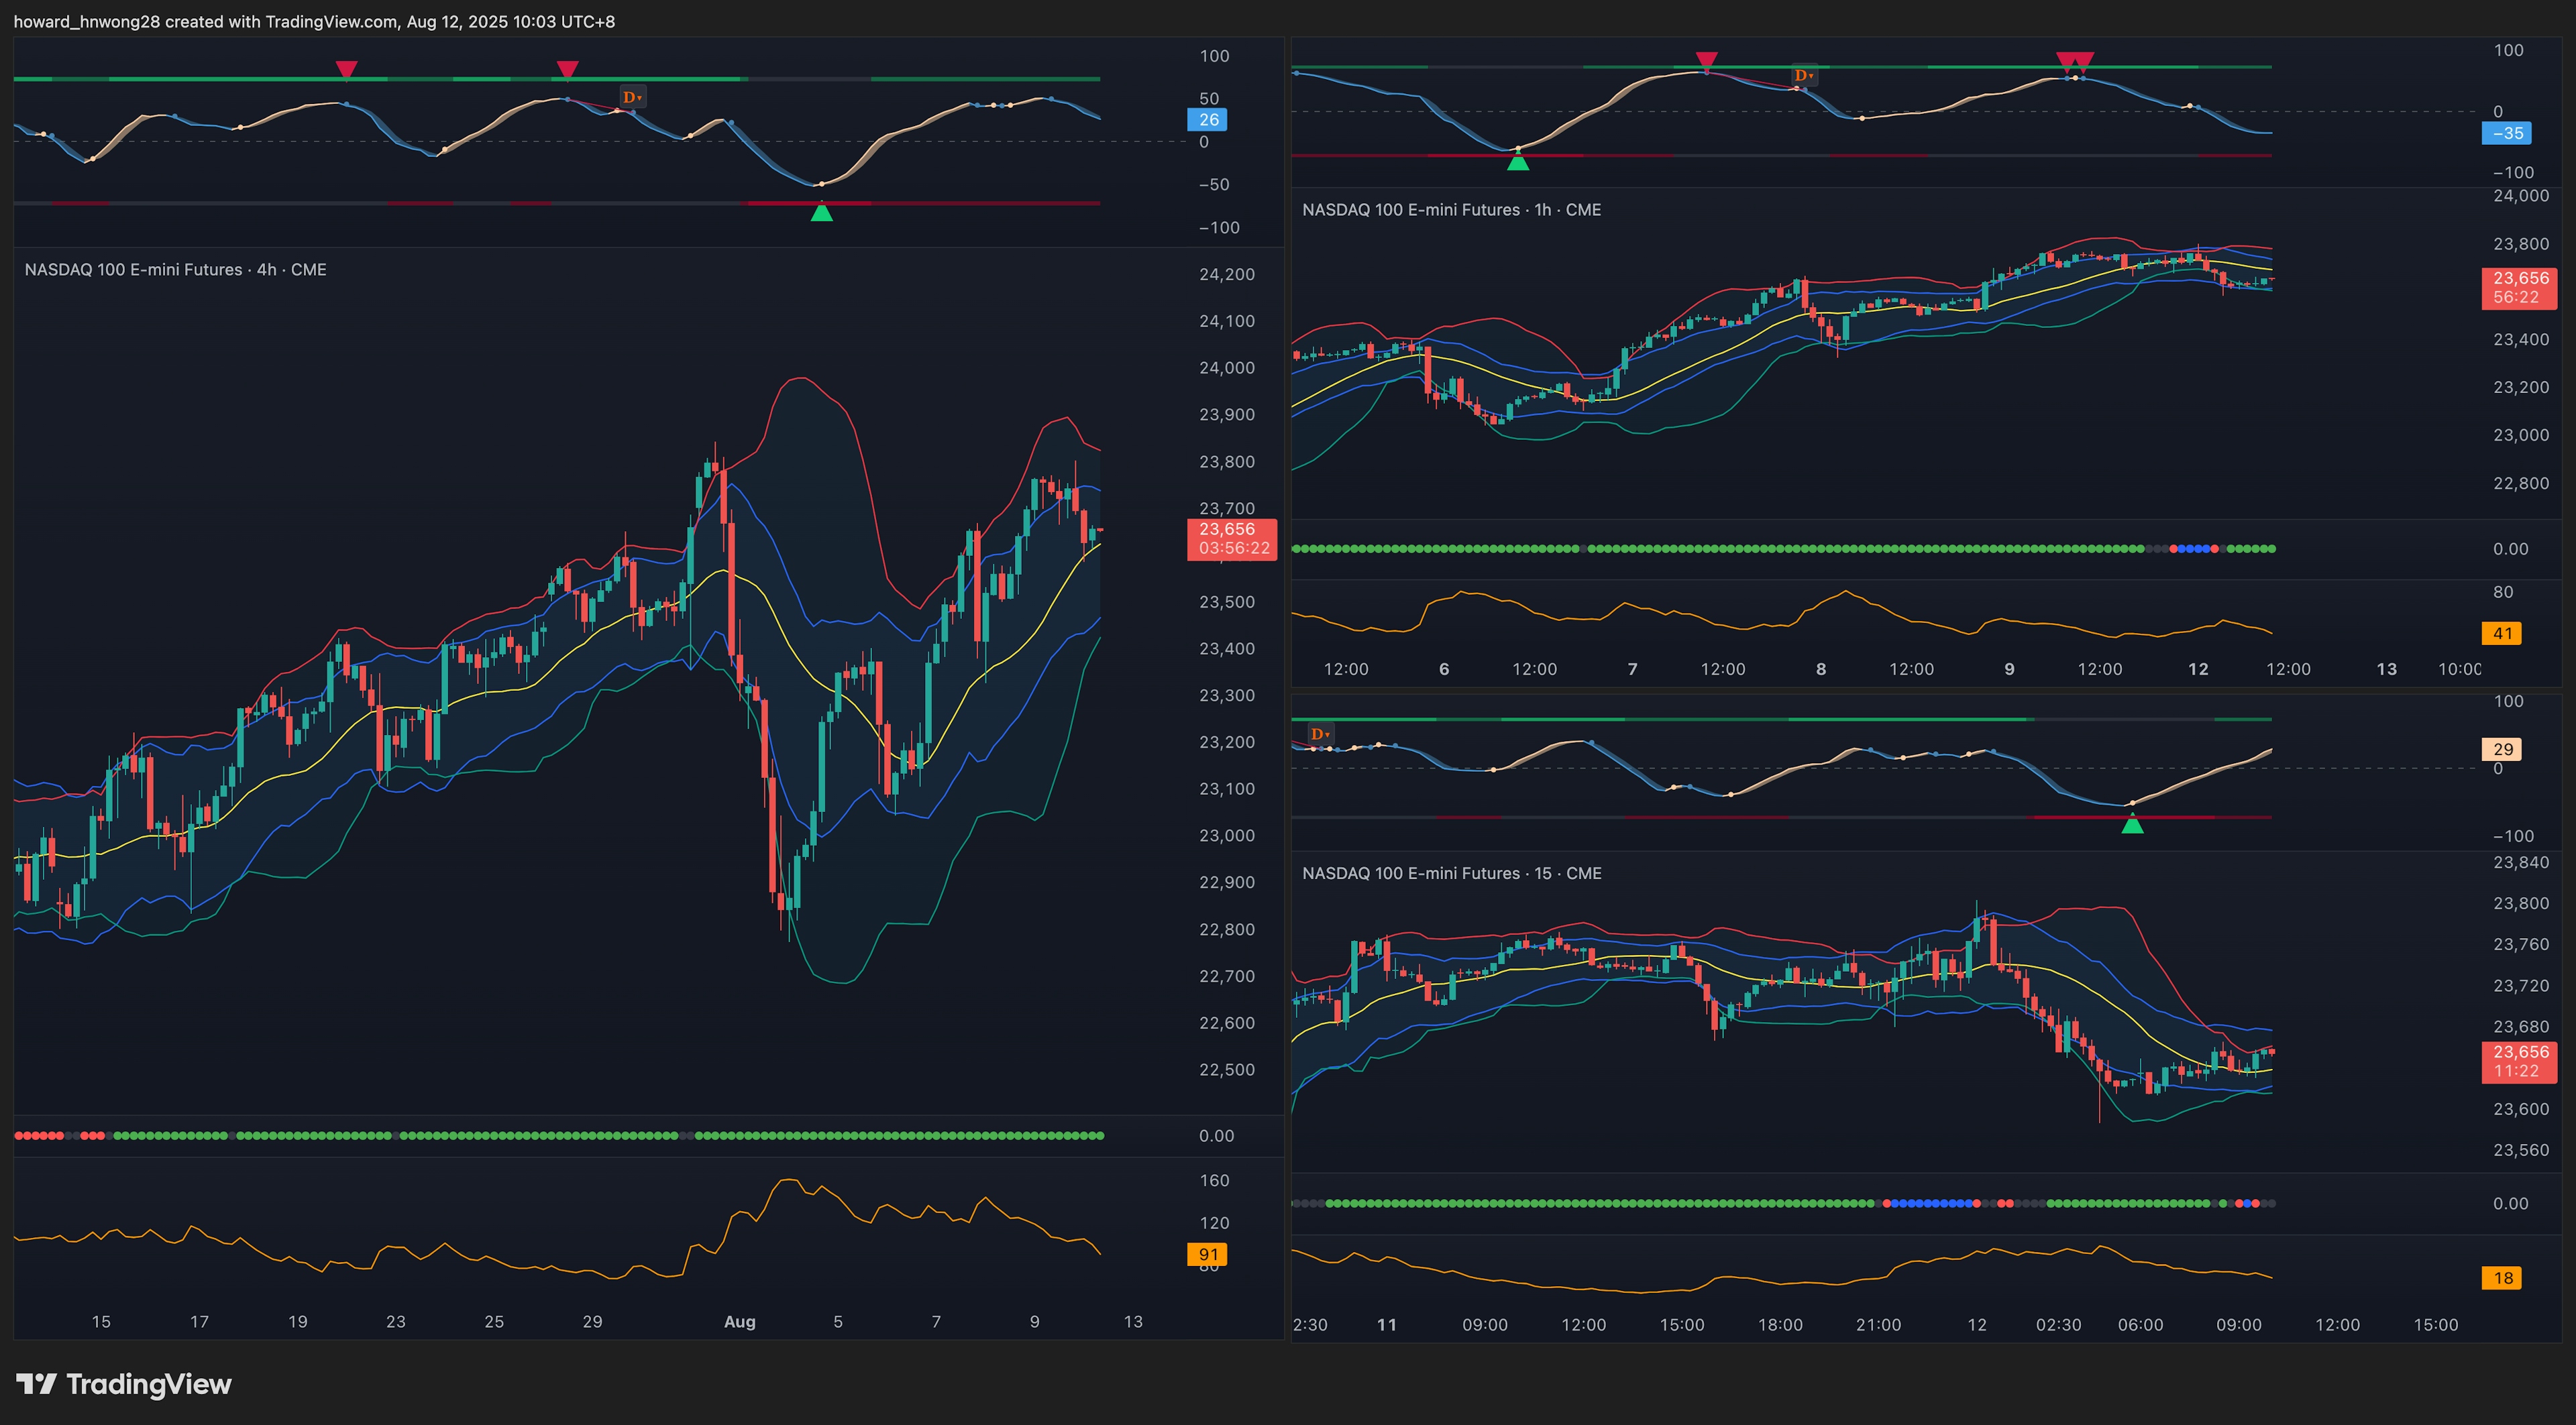Click the orange 18 indicator value label
The image size is (2576, 1425).
pyautogui.click(x=2502, y=1278)
